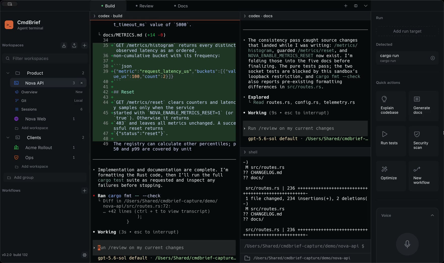
Task: Click the export workspaces upload icon
Action: point(74,45)
